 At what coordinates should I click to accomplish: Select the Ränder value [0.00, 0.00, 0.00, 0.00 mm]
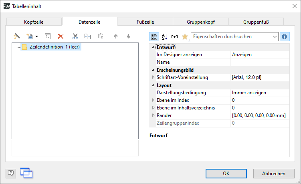(260, 115)
